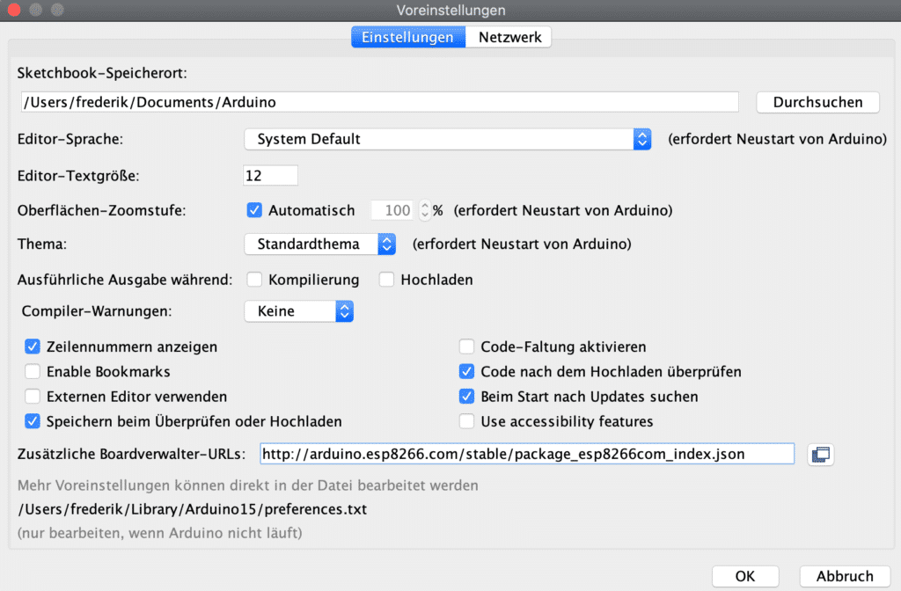Check Use accessibility features
Viewport: 901px width, 591px height.
(x=466, y=421)
